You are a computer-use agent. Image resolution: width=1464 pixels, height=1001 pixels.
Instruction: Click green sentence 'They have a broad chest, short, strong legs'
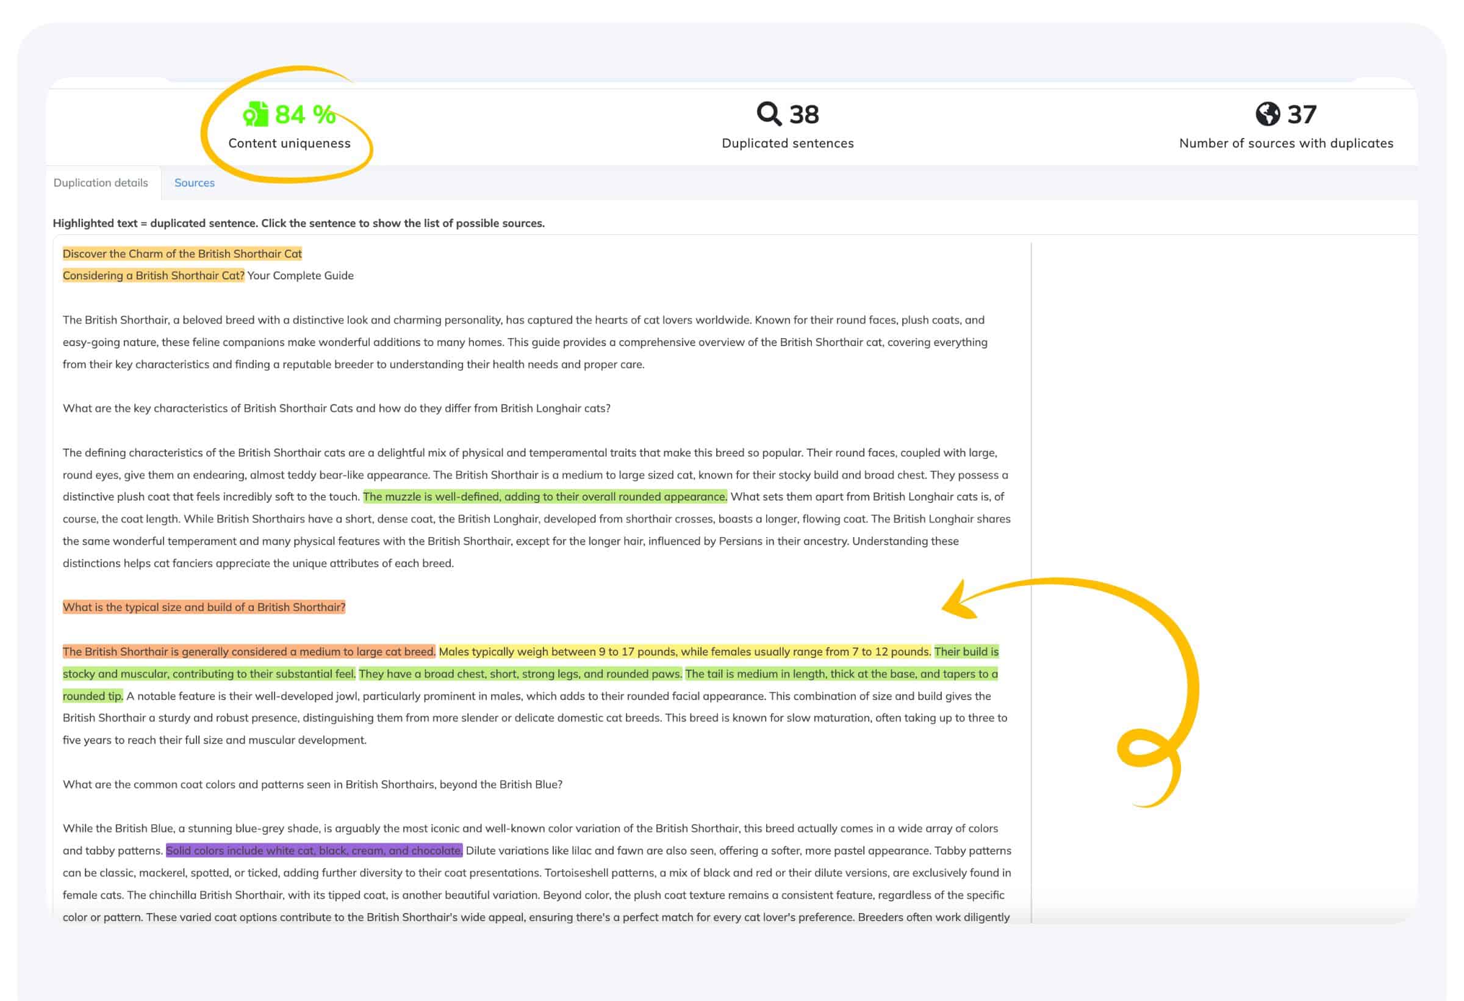[520, 674]
